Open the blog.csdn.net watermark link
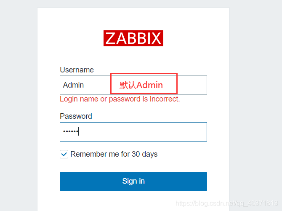Viewport: 282px width, 211px height. [x=226, y=203]
